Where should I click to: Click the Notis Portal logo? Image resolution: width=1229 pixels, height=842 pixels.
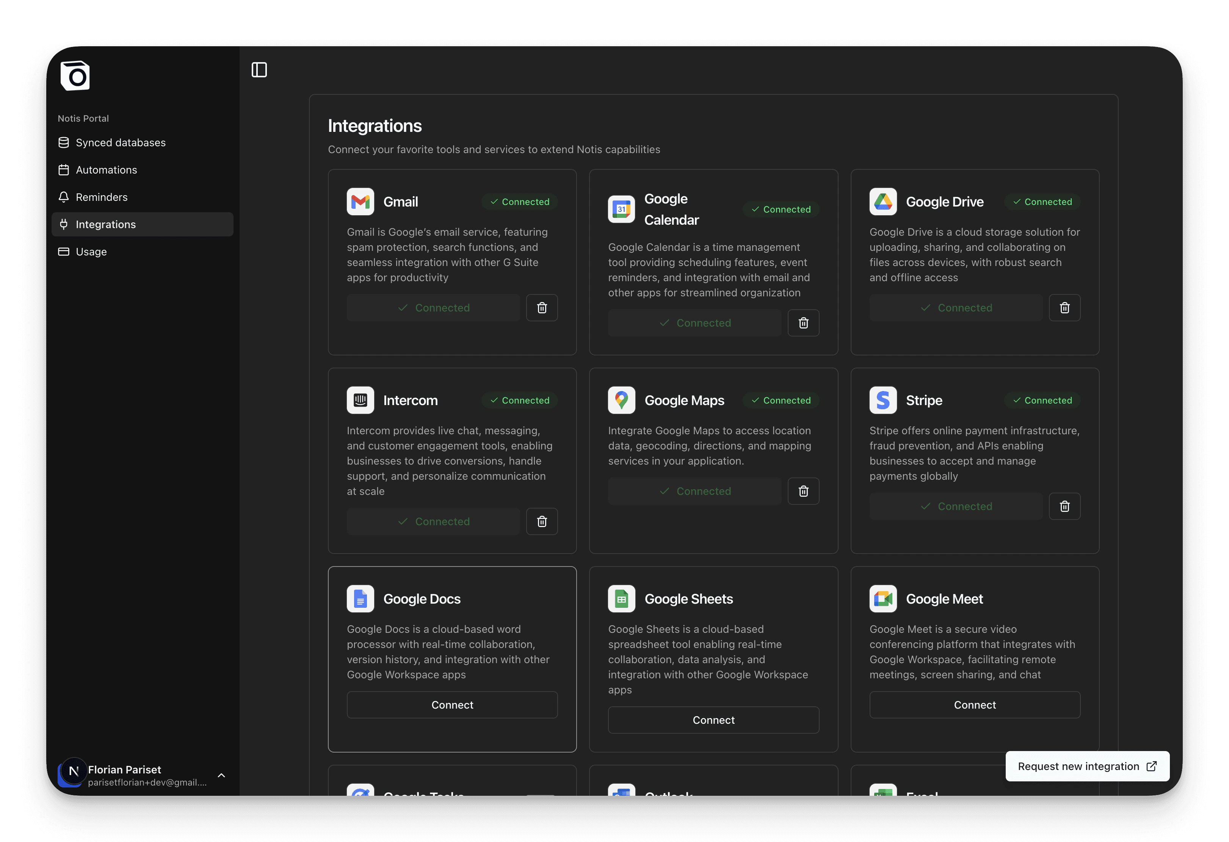75,75
